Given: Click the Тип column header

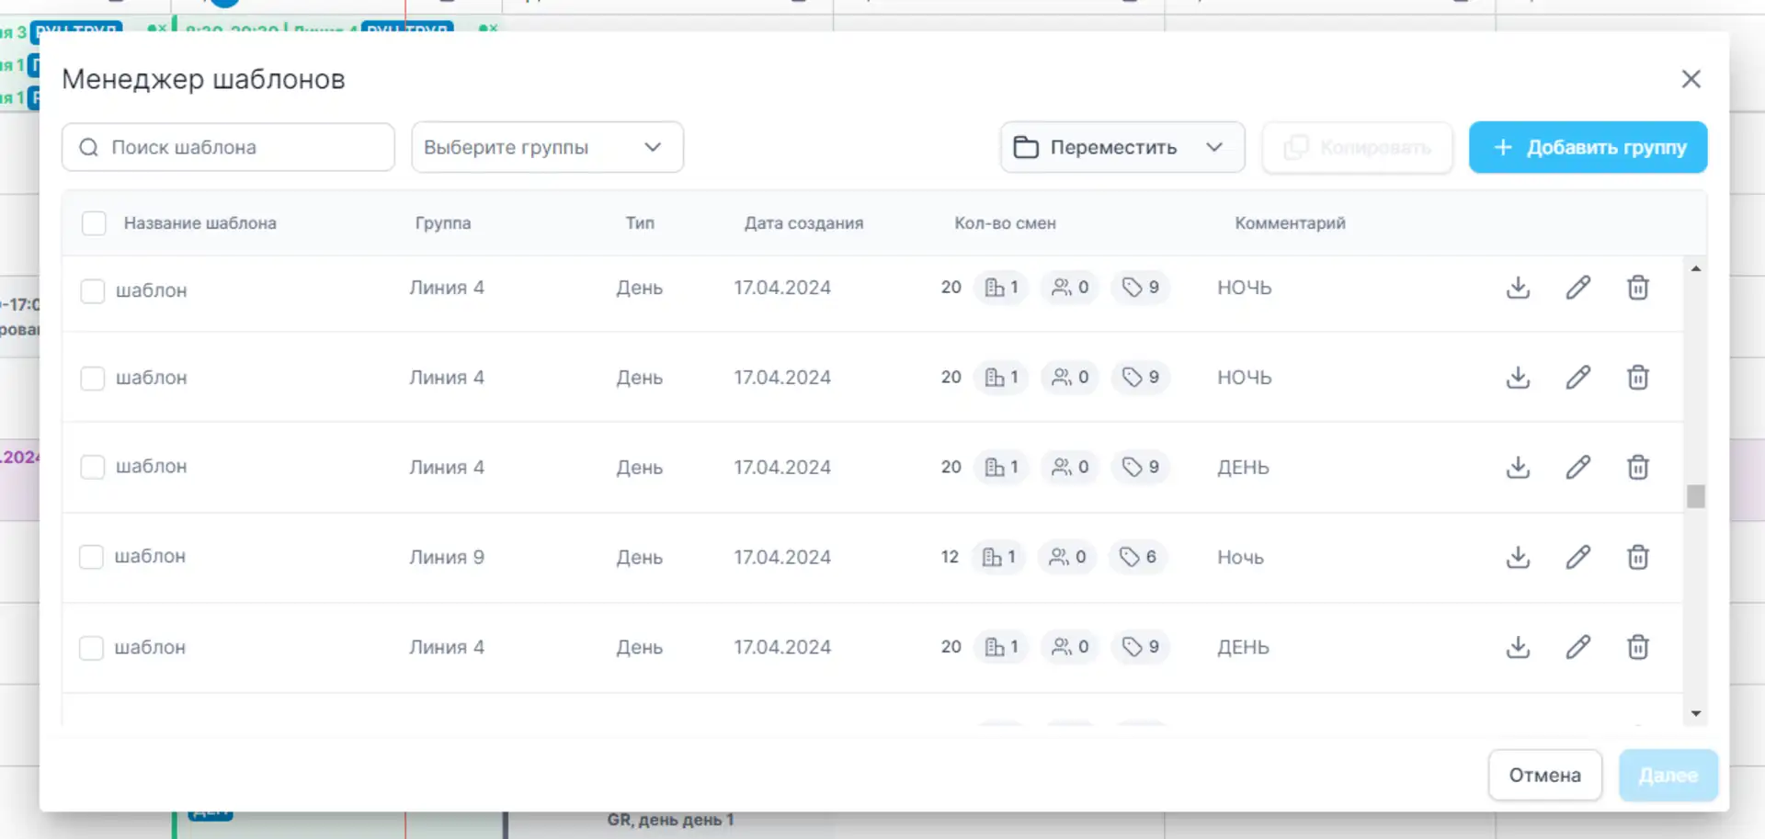Looking at the screenshot, I should pyautogui.click(x=640, y=223).
